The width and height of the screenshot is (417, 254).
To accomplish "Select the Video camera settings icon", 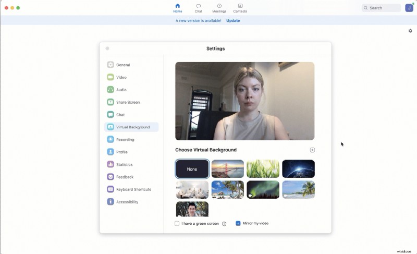I will (x=111, y=77).
